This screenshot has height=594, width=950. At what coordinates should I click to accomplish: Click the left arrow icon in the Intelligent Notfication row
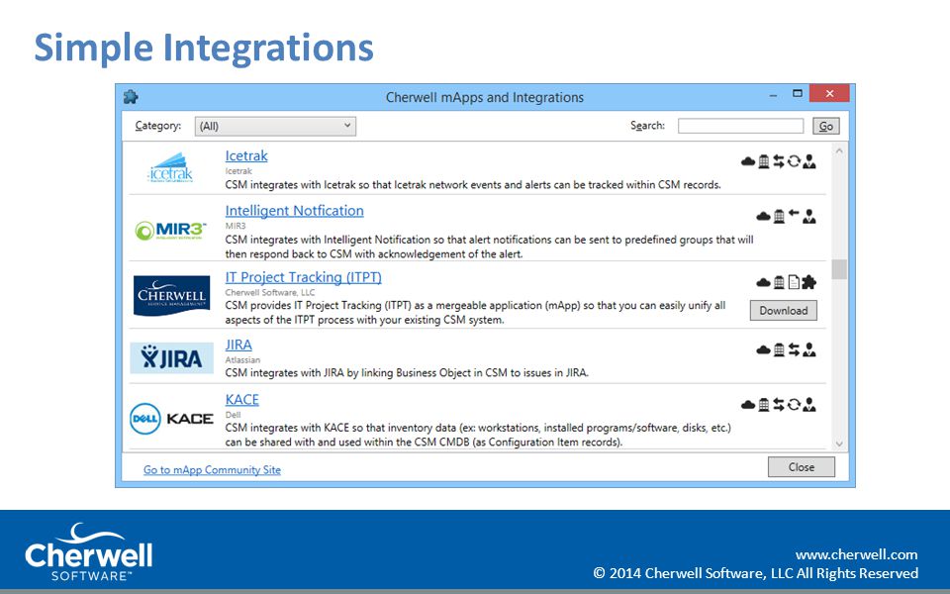[x=794, y=214]
